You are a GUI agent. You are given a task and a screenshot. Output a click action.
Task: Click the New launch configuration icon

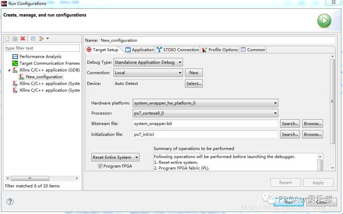tap(7, 39)
